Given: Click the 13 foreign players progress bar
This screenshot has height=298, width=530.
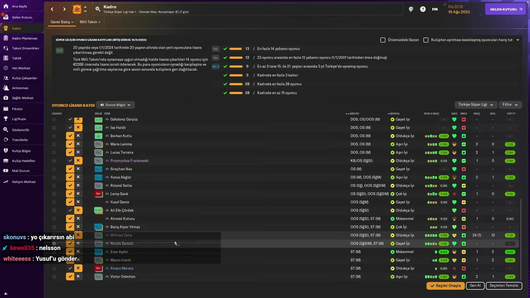Looking at the screenshot, I should 236,49.
